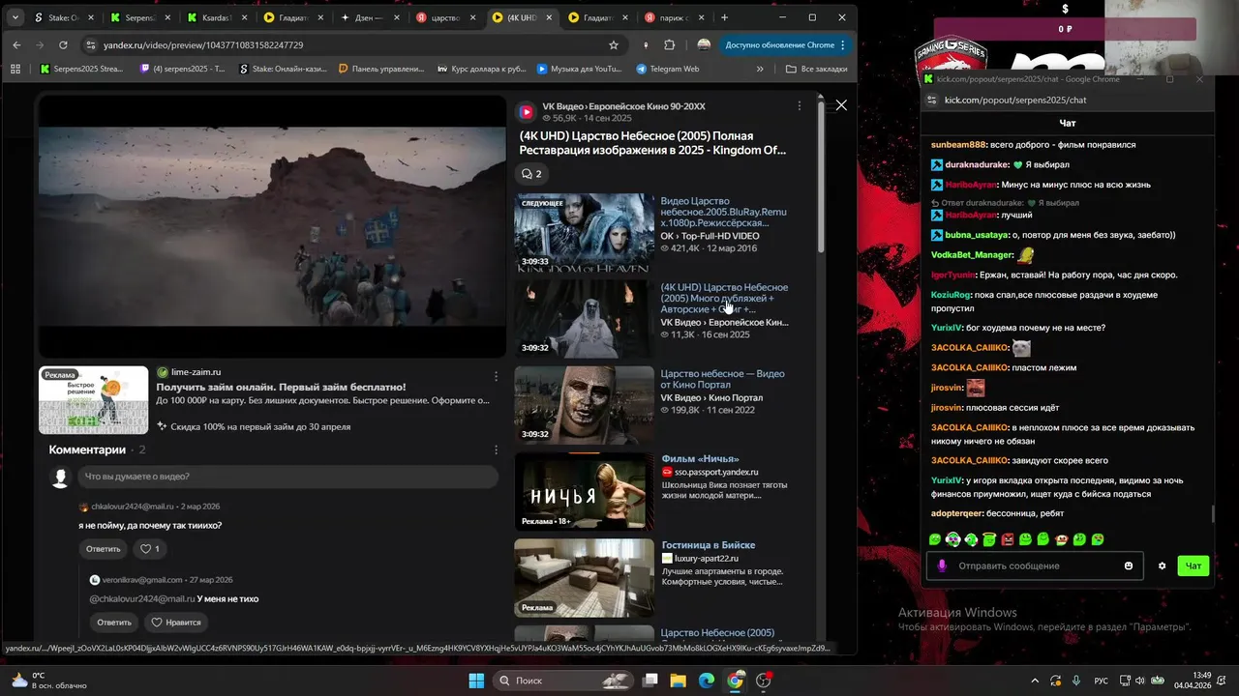Show more bookmarks with the double chevron
1239x696 pixels.
[760, 69]
